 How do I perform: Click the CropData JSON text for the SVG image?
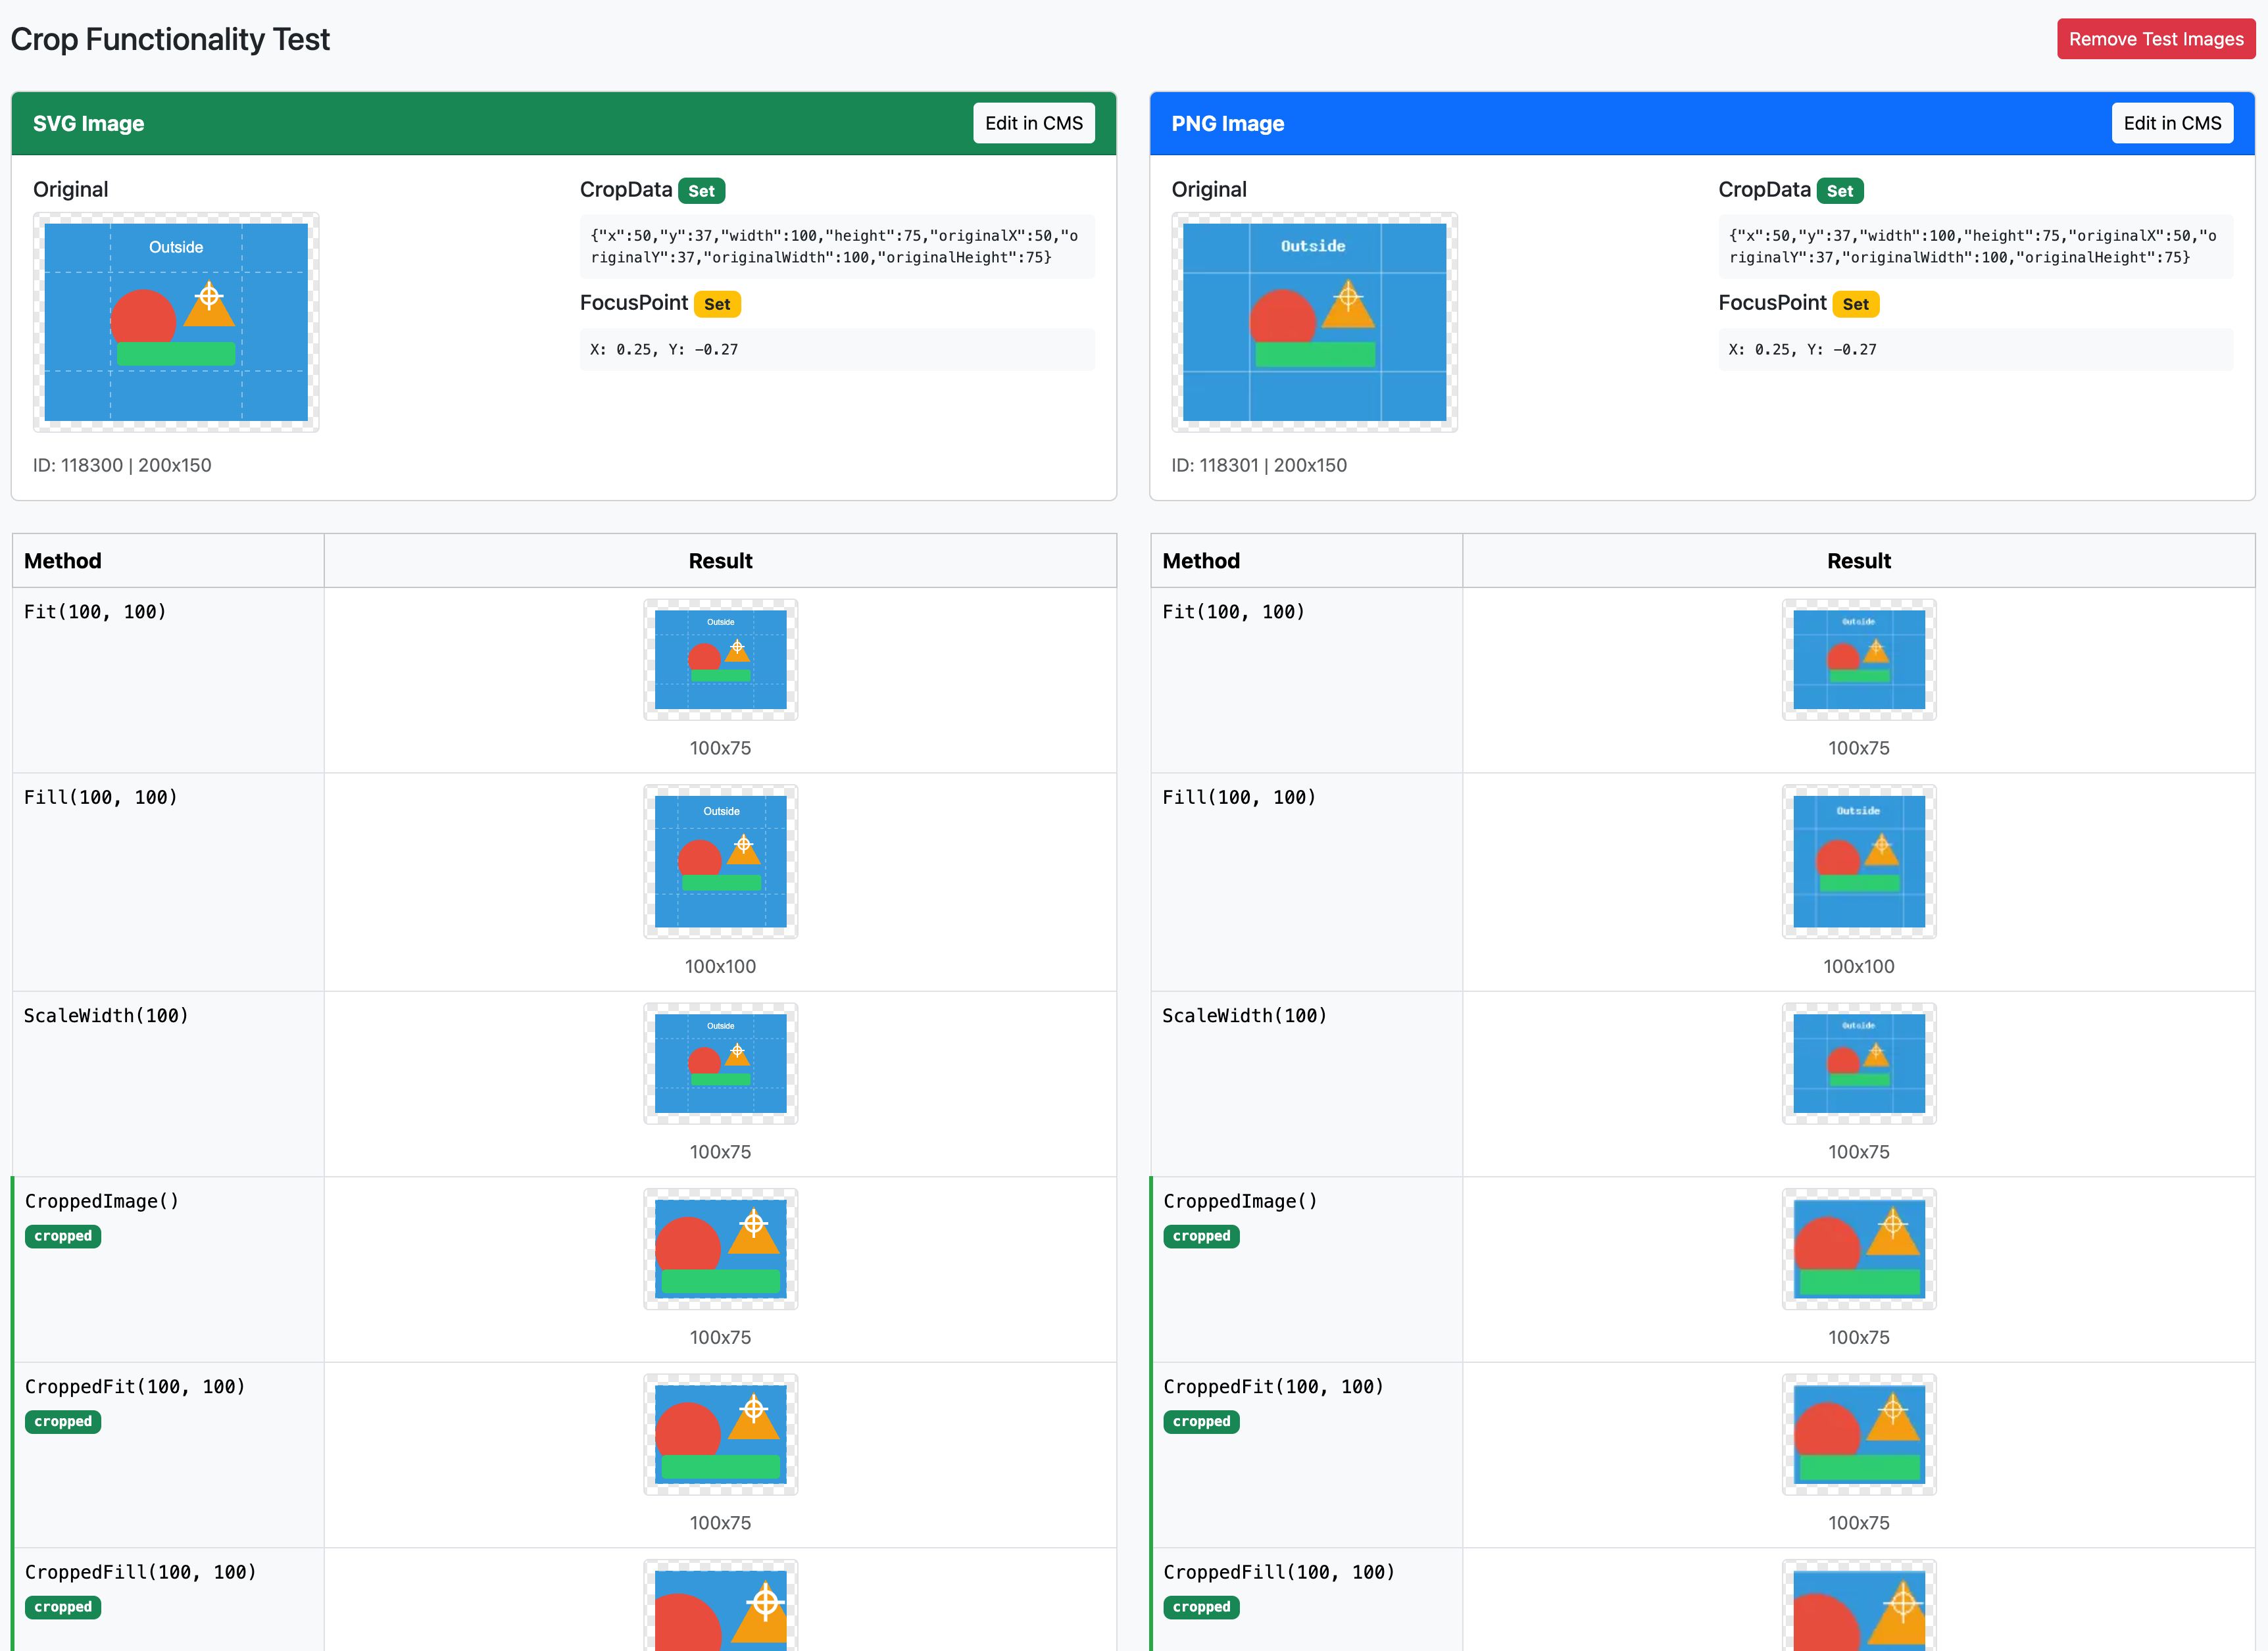tap(837, 247)
